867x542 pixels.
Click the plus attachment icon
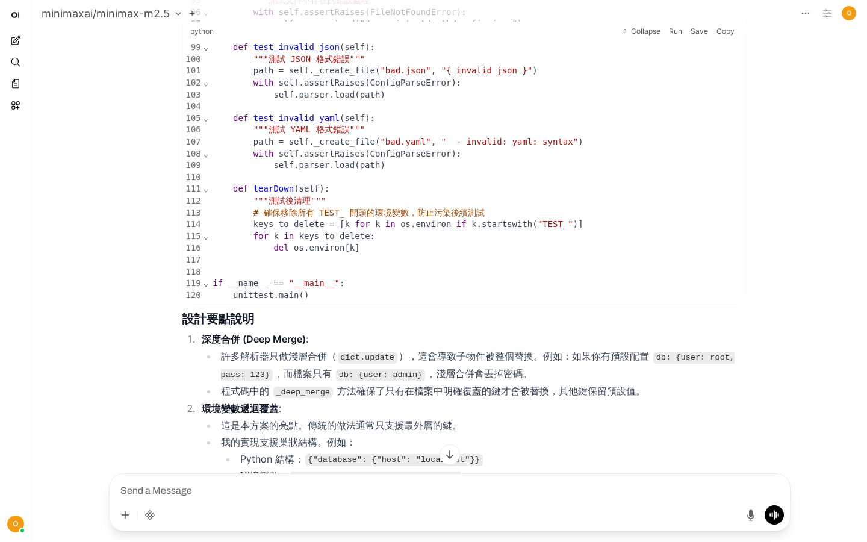coord(125,515)
